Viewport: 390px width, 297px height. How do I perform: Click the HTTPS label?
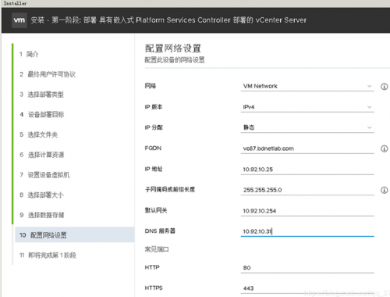click(x=154, y=288)
